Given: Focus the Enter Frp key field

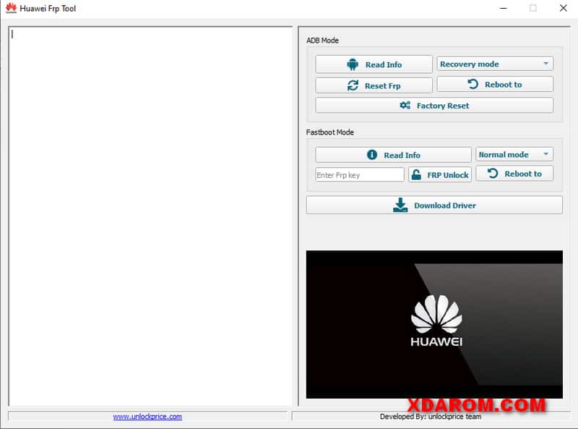Looking at the screenshot, I should tap(360, 174).
